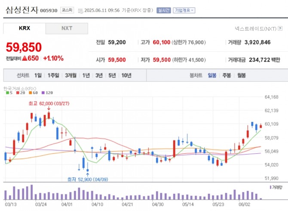The width and height of the screenshot is (288, 211).
Task: Select the 5년 line chart period
Action: pos(112,75)
